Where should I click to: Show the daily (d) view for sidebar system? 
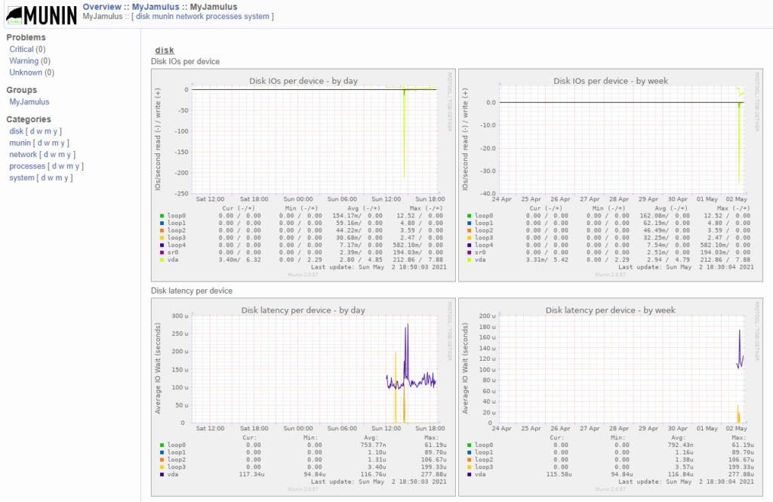click(x=43, y=177)
